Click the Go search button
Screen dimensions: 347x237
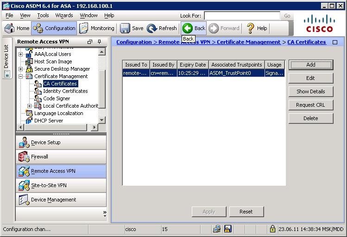(x=287, y=16)
